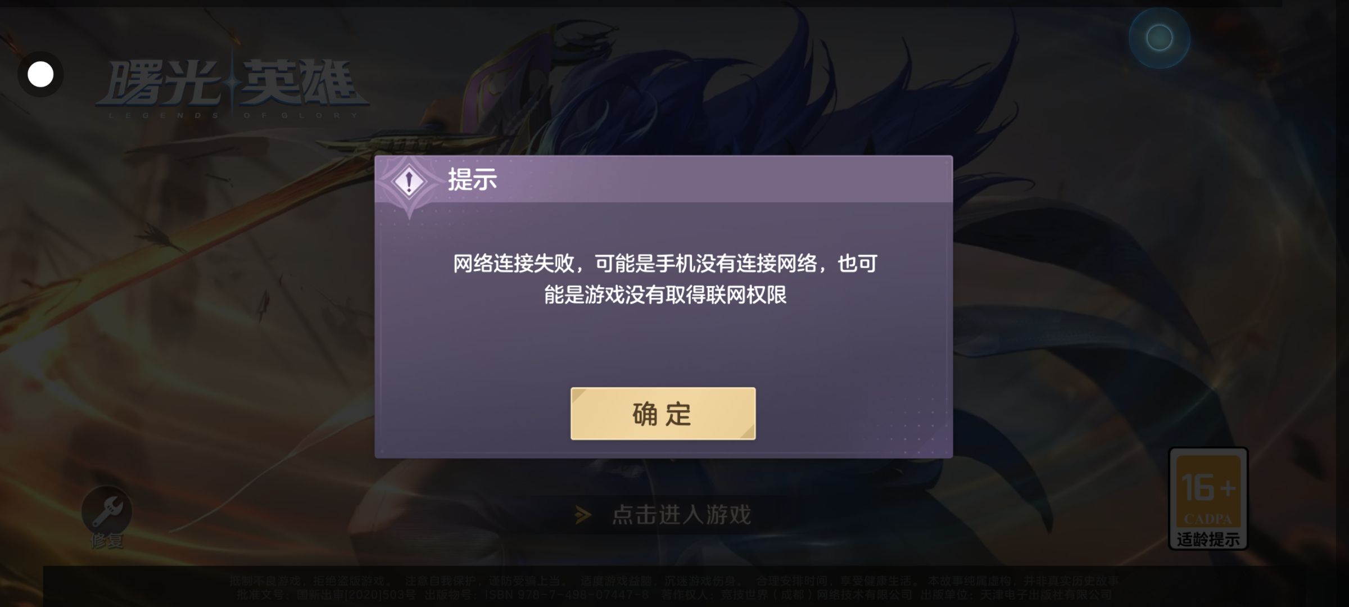Open the blue glowing orb assistant
The width and height of the screenshot is (1349, 607).
[x=1159, y=38]
